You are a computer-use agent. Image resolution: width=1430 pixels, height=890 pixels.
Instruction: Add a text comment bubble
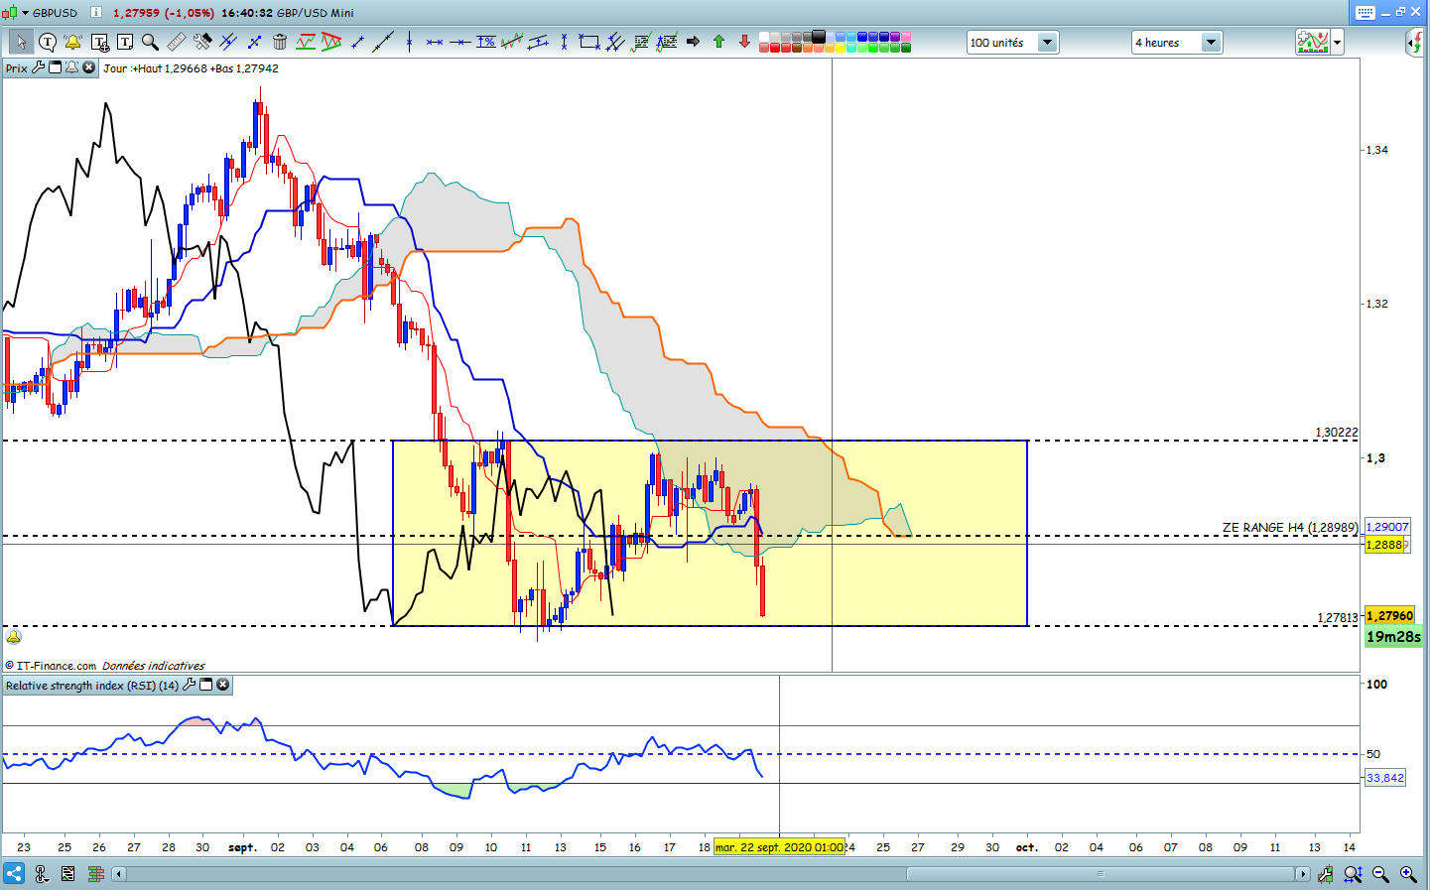click(x=48, y=42)
